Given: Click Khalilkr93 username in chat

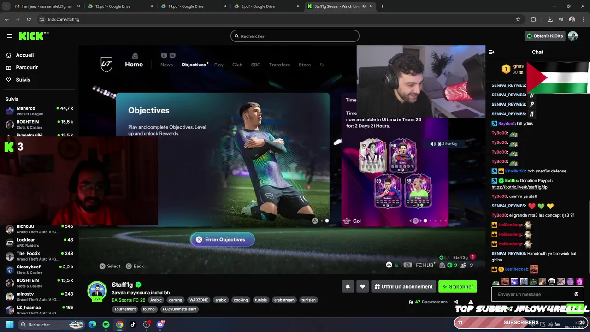Looking at the screenshot, I should click(515, 171).
